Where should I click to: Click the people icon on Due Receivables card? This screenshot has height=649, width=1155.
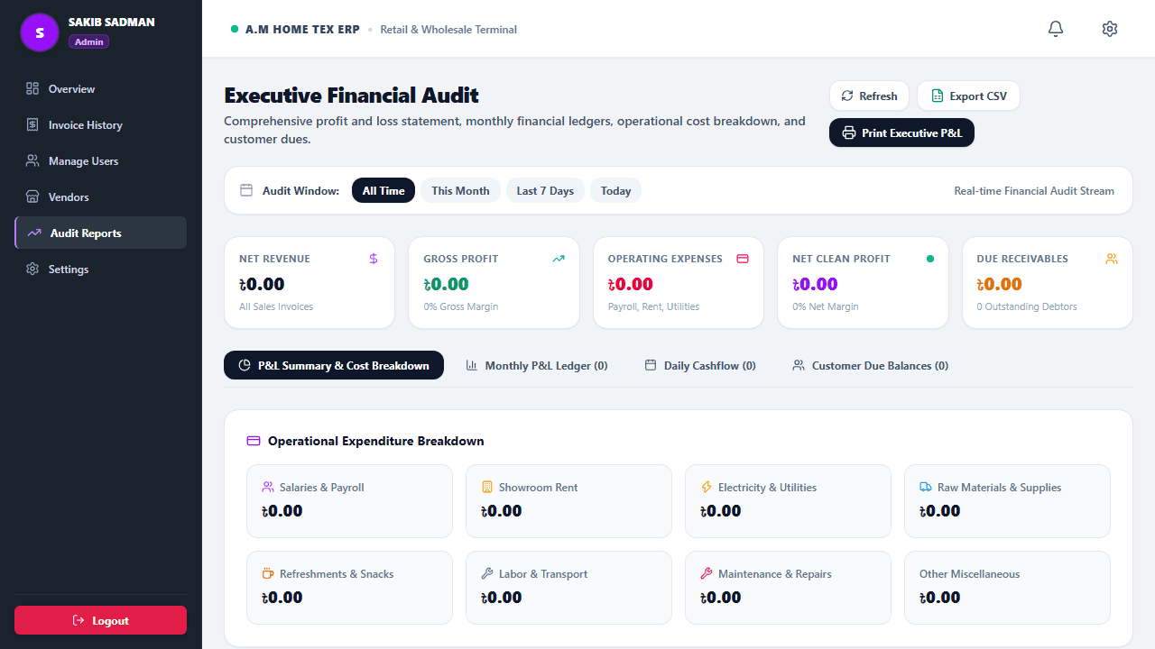(1112, 259)
